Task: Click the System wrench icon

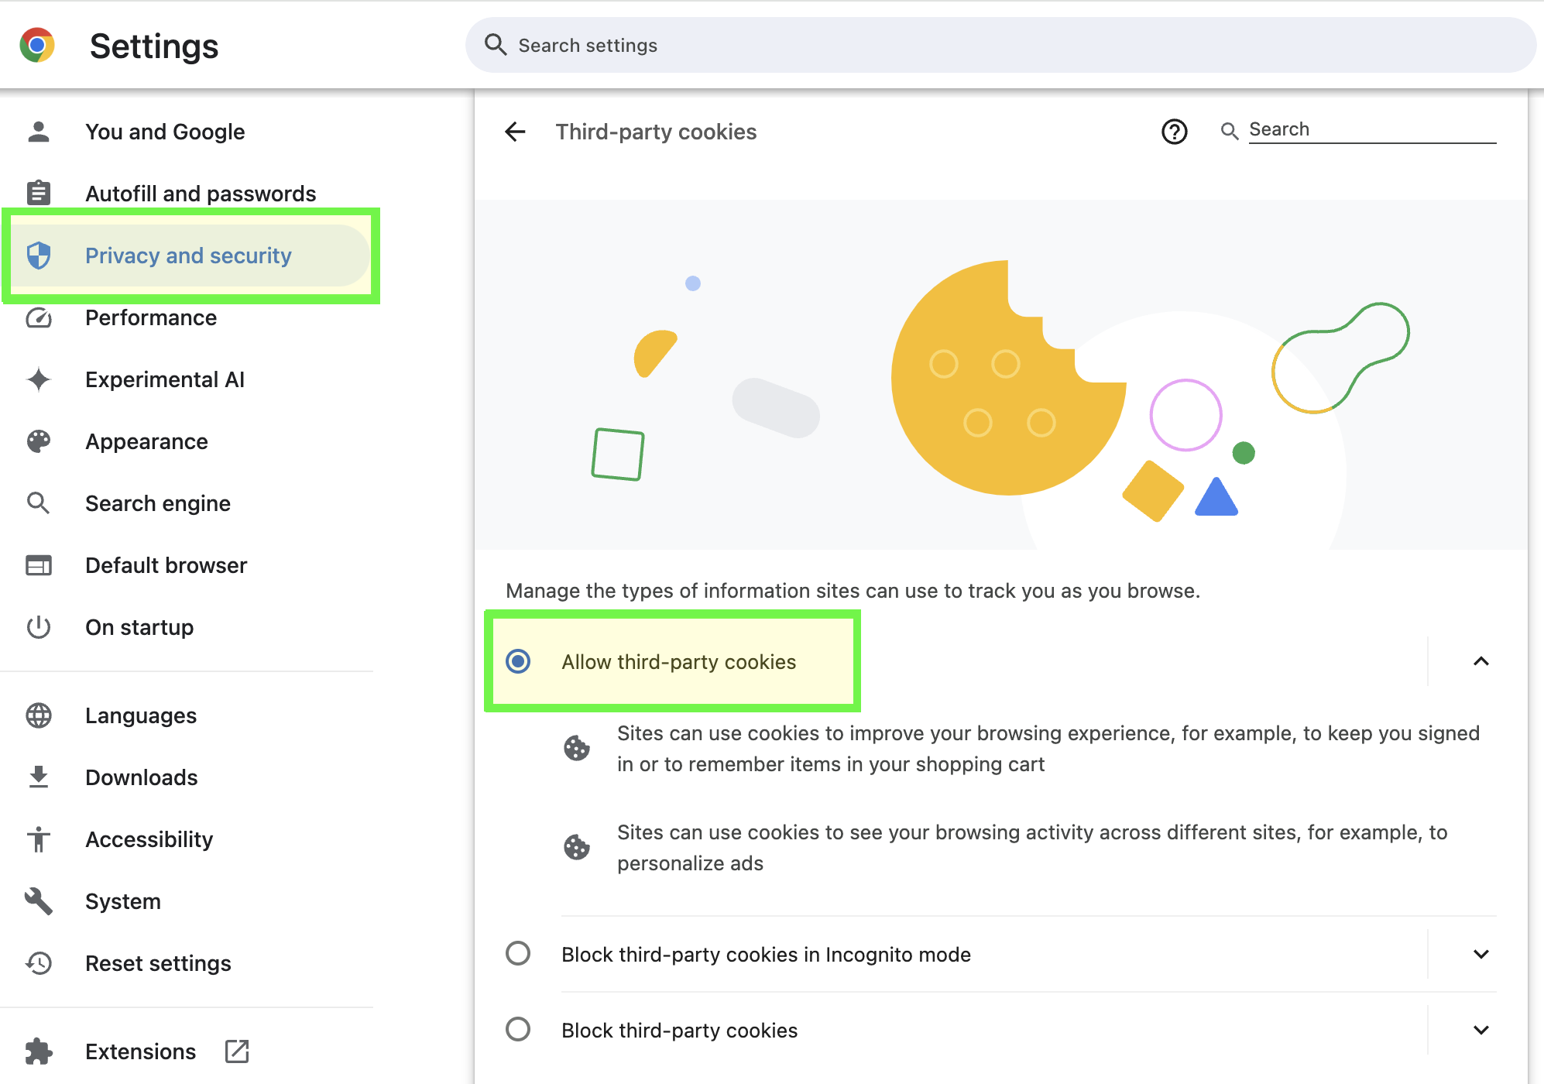Action: tap(39, 901)
